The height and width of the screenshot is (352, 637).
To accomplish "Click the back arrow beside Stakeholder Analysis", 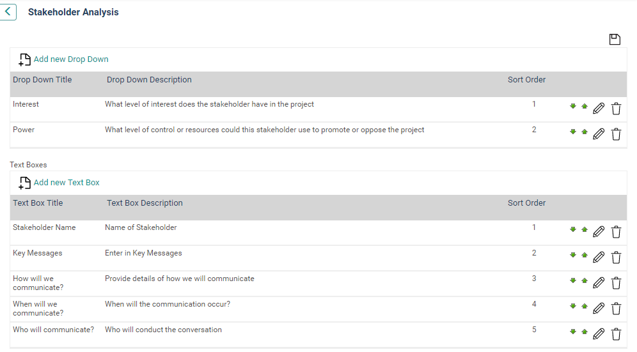I will coord(8,11).
